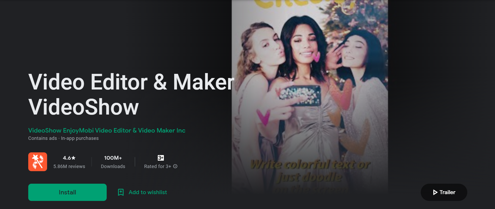This screenshot has width=495, height=209.
Task: Click the wishlist bookmark icon
Action: tap(121, 192)
